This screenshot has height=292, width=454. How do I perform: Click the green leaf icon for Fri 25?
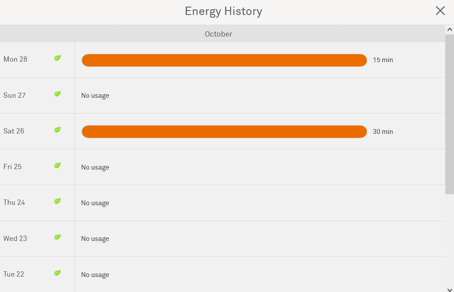[57, 166]
